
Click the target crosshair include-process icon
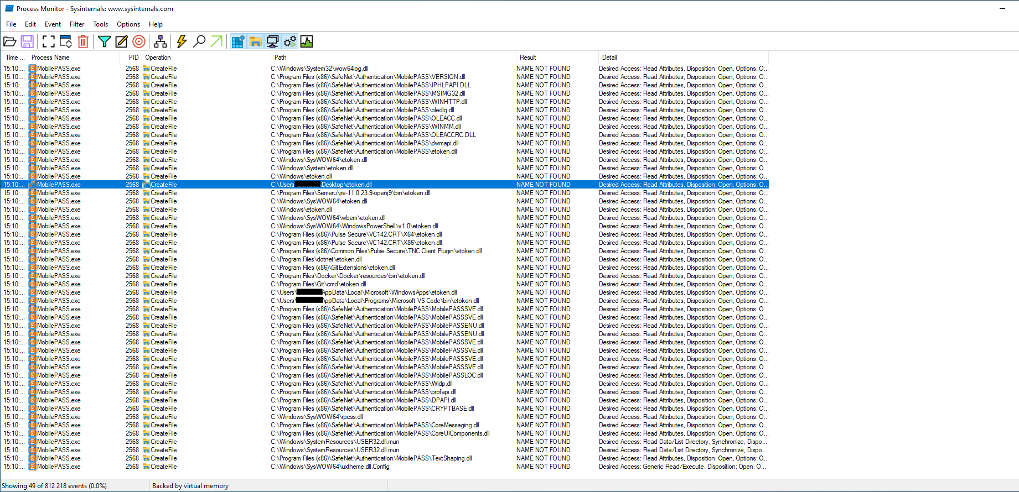click(139, 41)
